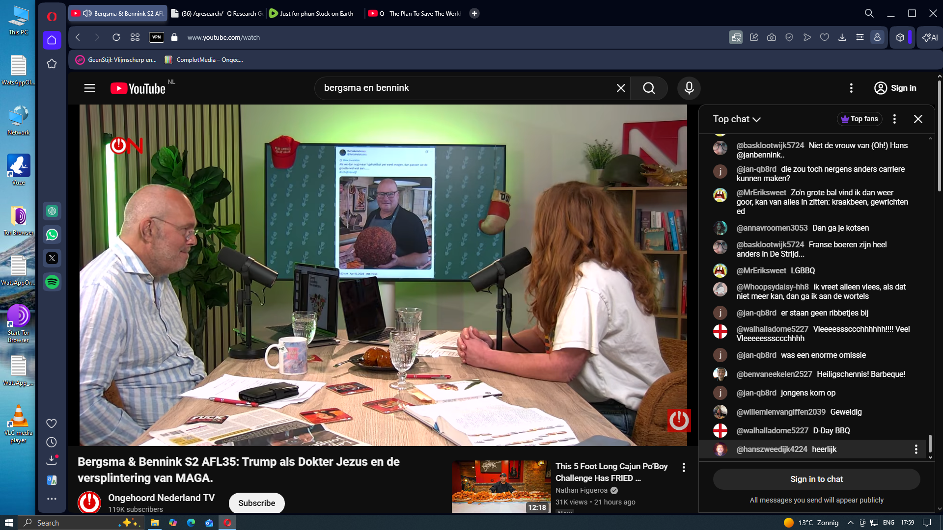Viewport: 943px width, 530px height.
Task: Click YouTube voice search microphone
Action: tap(689, 88)
